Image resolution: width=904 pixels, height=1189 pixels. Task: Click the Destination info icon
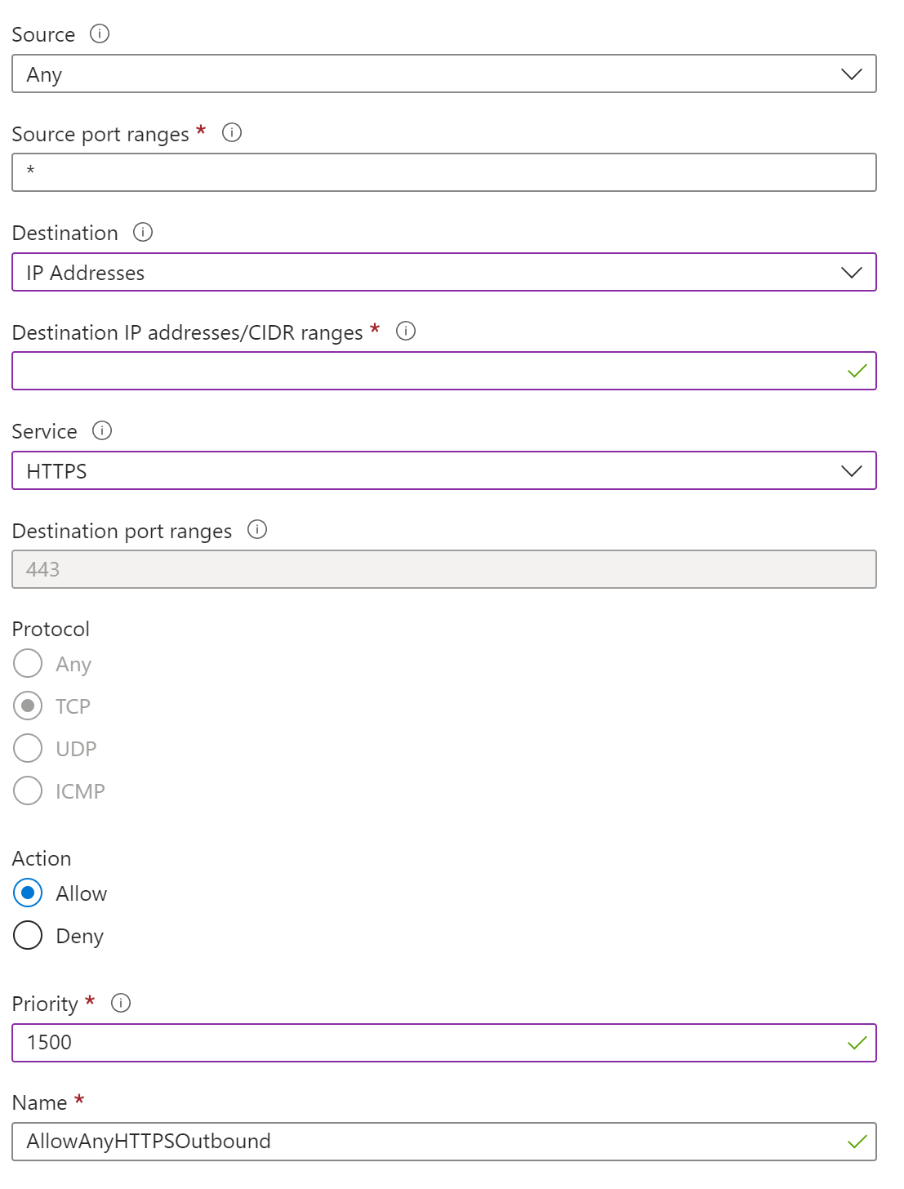tap(141, 233)
